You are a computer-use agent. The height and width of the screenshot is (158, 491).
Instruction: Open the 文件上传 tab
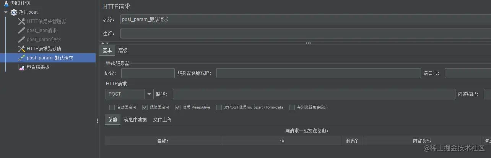point(162,120)
